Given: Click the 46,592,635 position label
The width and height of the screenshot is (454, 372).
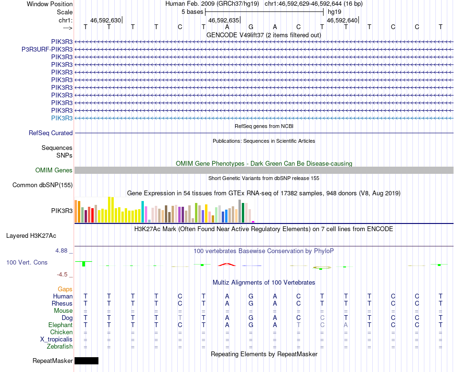Looking at the screenshot, I should pyautogui.click(x=224, y=20).
